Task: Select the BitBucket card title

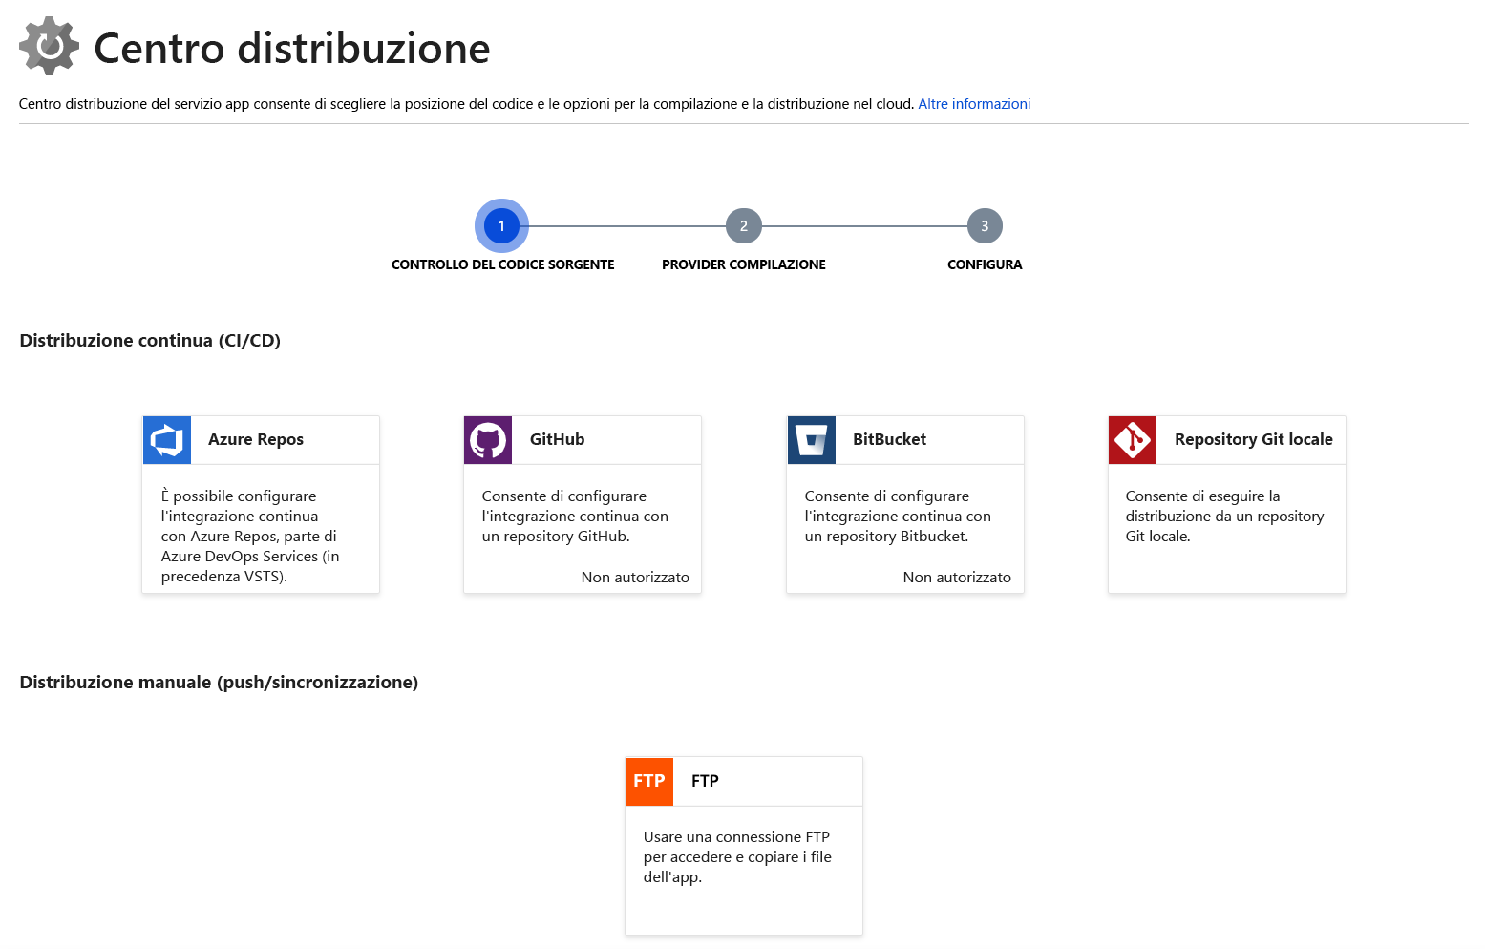Action: [889, 439]
